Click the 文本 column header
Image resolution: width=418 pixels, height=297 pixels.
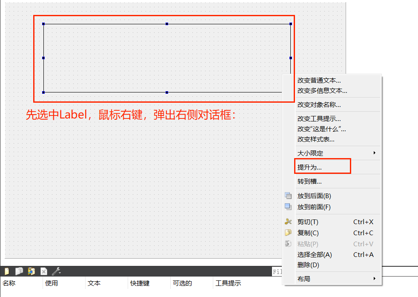click(x=107, y=283)
